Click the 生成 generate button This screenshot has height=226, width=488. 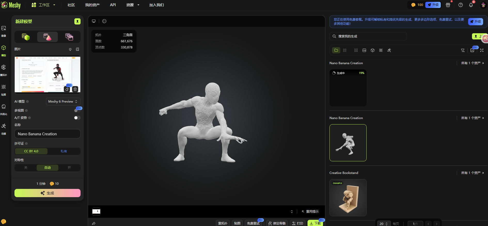48,193
